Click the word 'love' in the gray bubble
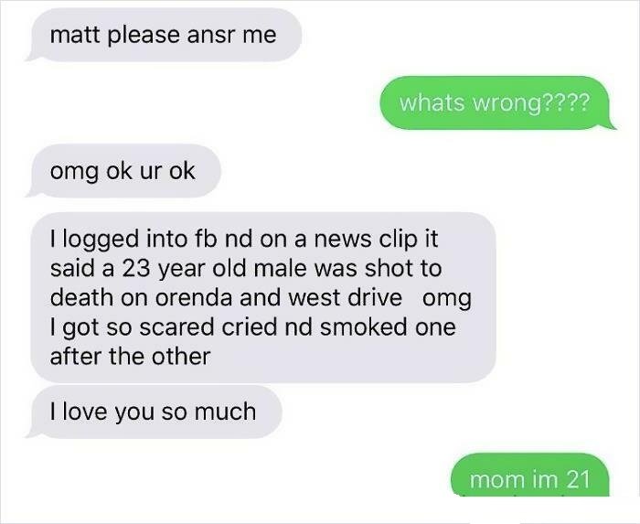Screen dimensions: 640x524 pyautogui.click(x=84, y=412)
